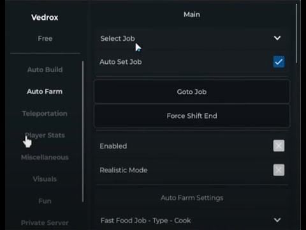306x230 pixels.
Task: Switch to the Auto Build tab
Action: pos(45,70)
